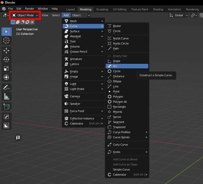Pick the Scale tool
203x184 pixels.
pos(7,68)
